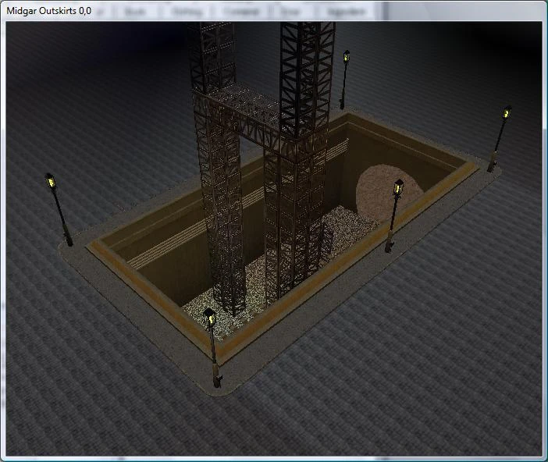
Task: Select the street lamp left of the pit
Action: pos(59,209)
